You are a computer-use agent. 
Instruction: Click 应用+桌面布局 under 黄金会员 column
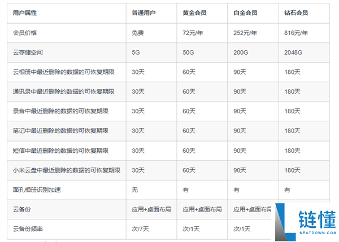[202, 209]
